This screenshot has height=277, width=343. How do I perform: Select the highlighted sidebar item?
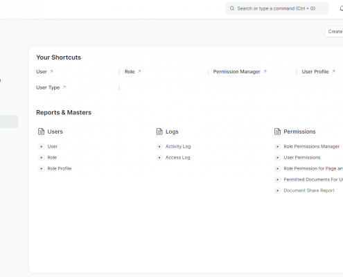click(x=9, y=121)
